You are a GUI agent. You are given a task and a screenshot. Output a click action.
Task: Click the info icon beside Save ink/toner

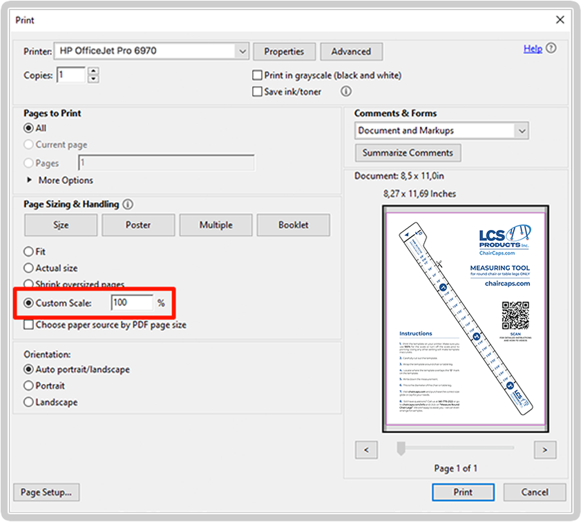coord(345,91)
